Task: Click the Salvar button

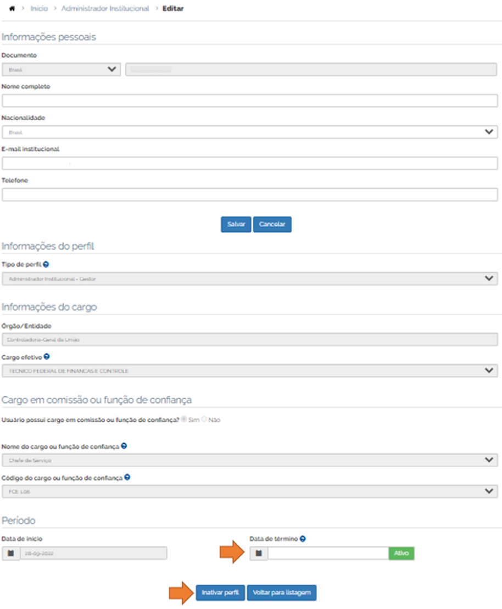Action: click(236, 225)
